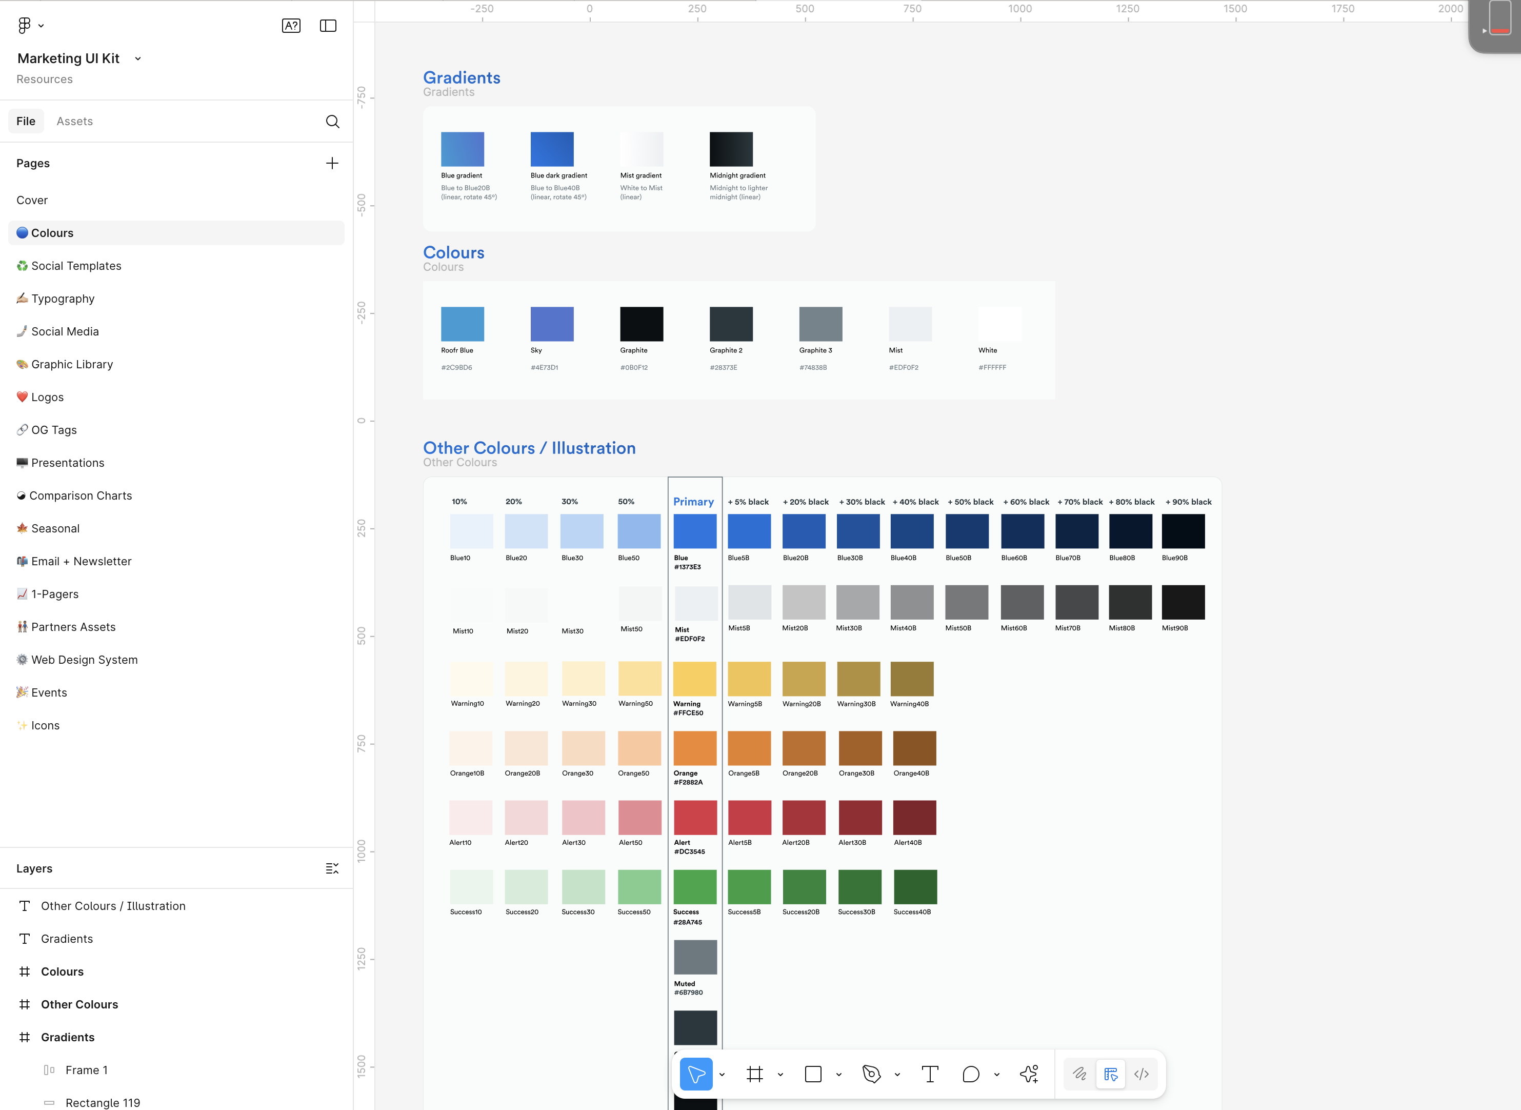Viewport: 1521px width, 1110px height.
Task: Select the Move tool in bottom toolbar
Action: (x=696, y=1074)
